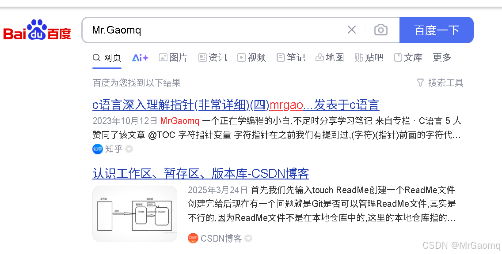Switch to the 资讯 tab
The image size is (502, 254).
(x=212, y=57)
